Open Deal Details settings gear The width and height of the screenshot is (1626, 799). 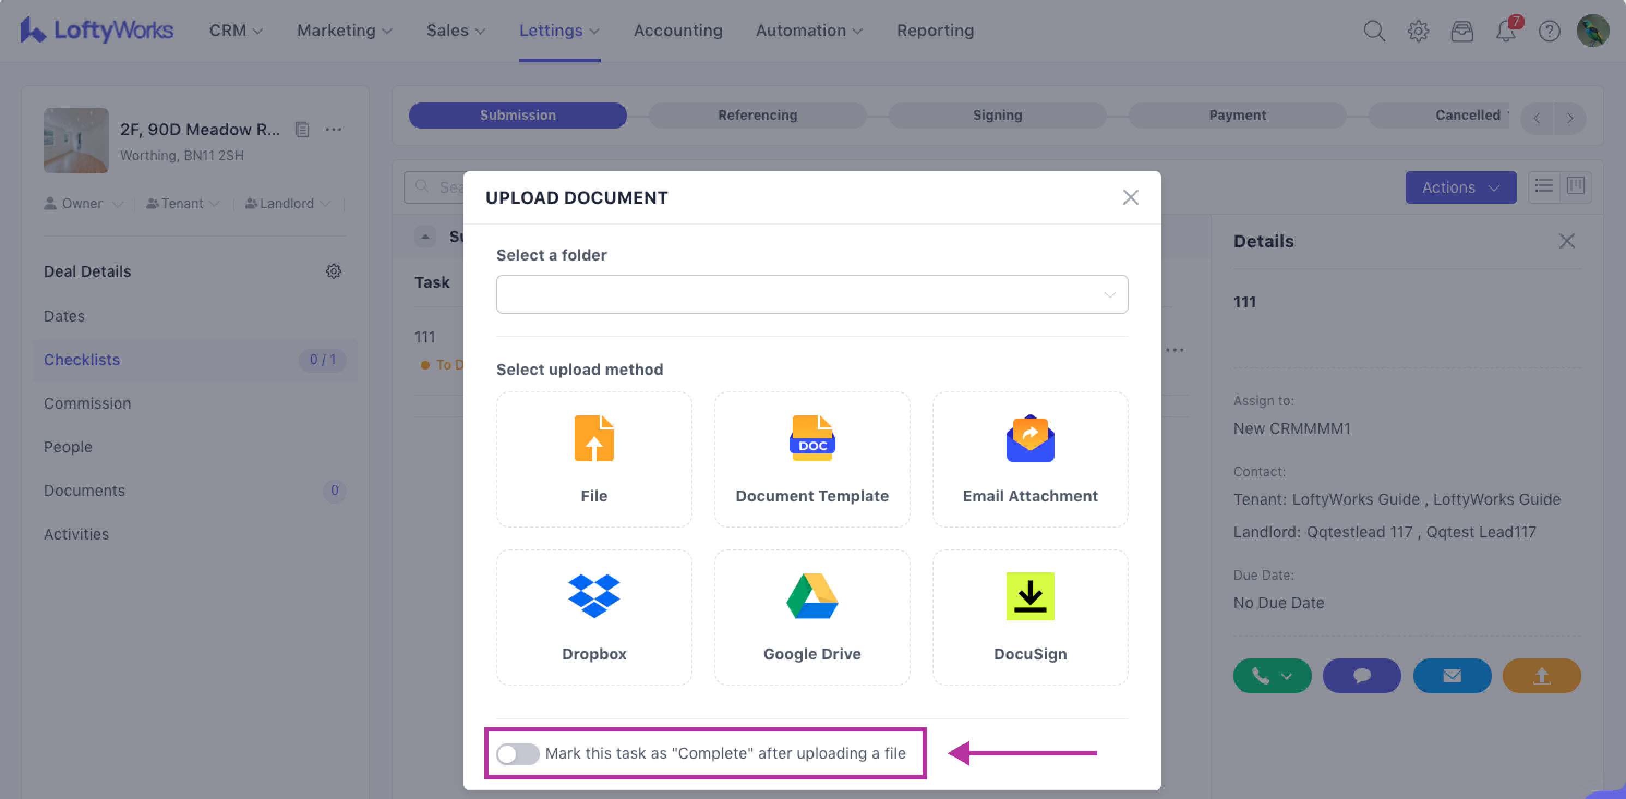pos(333,271)
